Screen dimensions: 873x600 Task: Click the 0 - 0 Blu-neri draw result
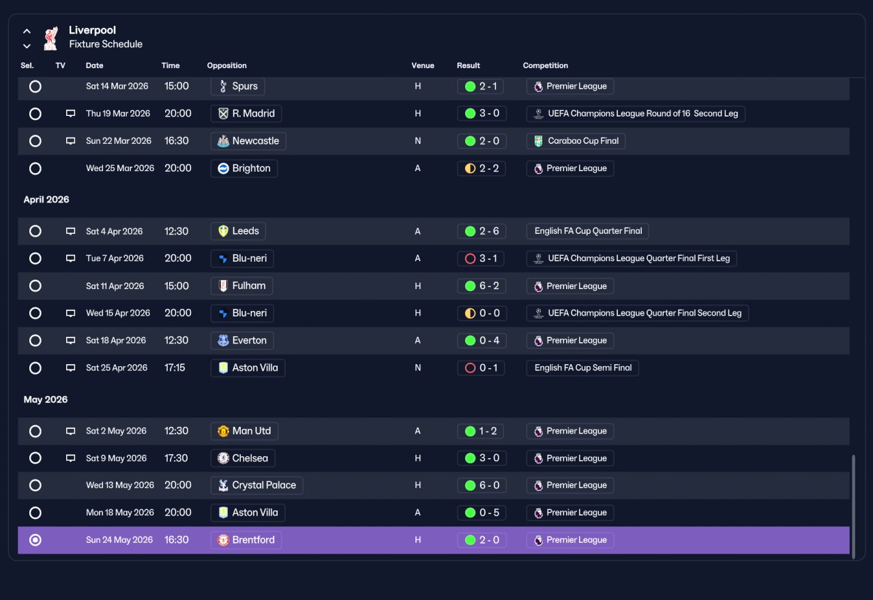click(482, 313)
